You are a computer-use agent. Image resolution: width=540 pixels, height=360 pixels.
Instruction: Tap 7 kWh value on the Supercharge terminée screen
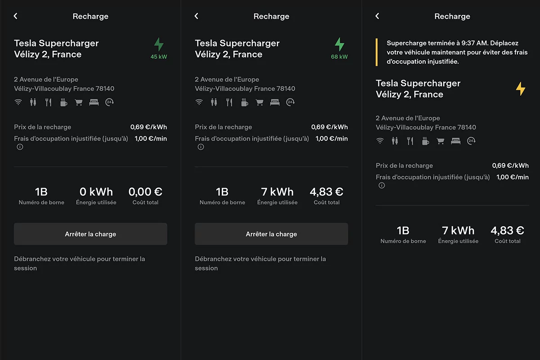pyautogui.click(x=458, y=230)
